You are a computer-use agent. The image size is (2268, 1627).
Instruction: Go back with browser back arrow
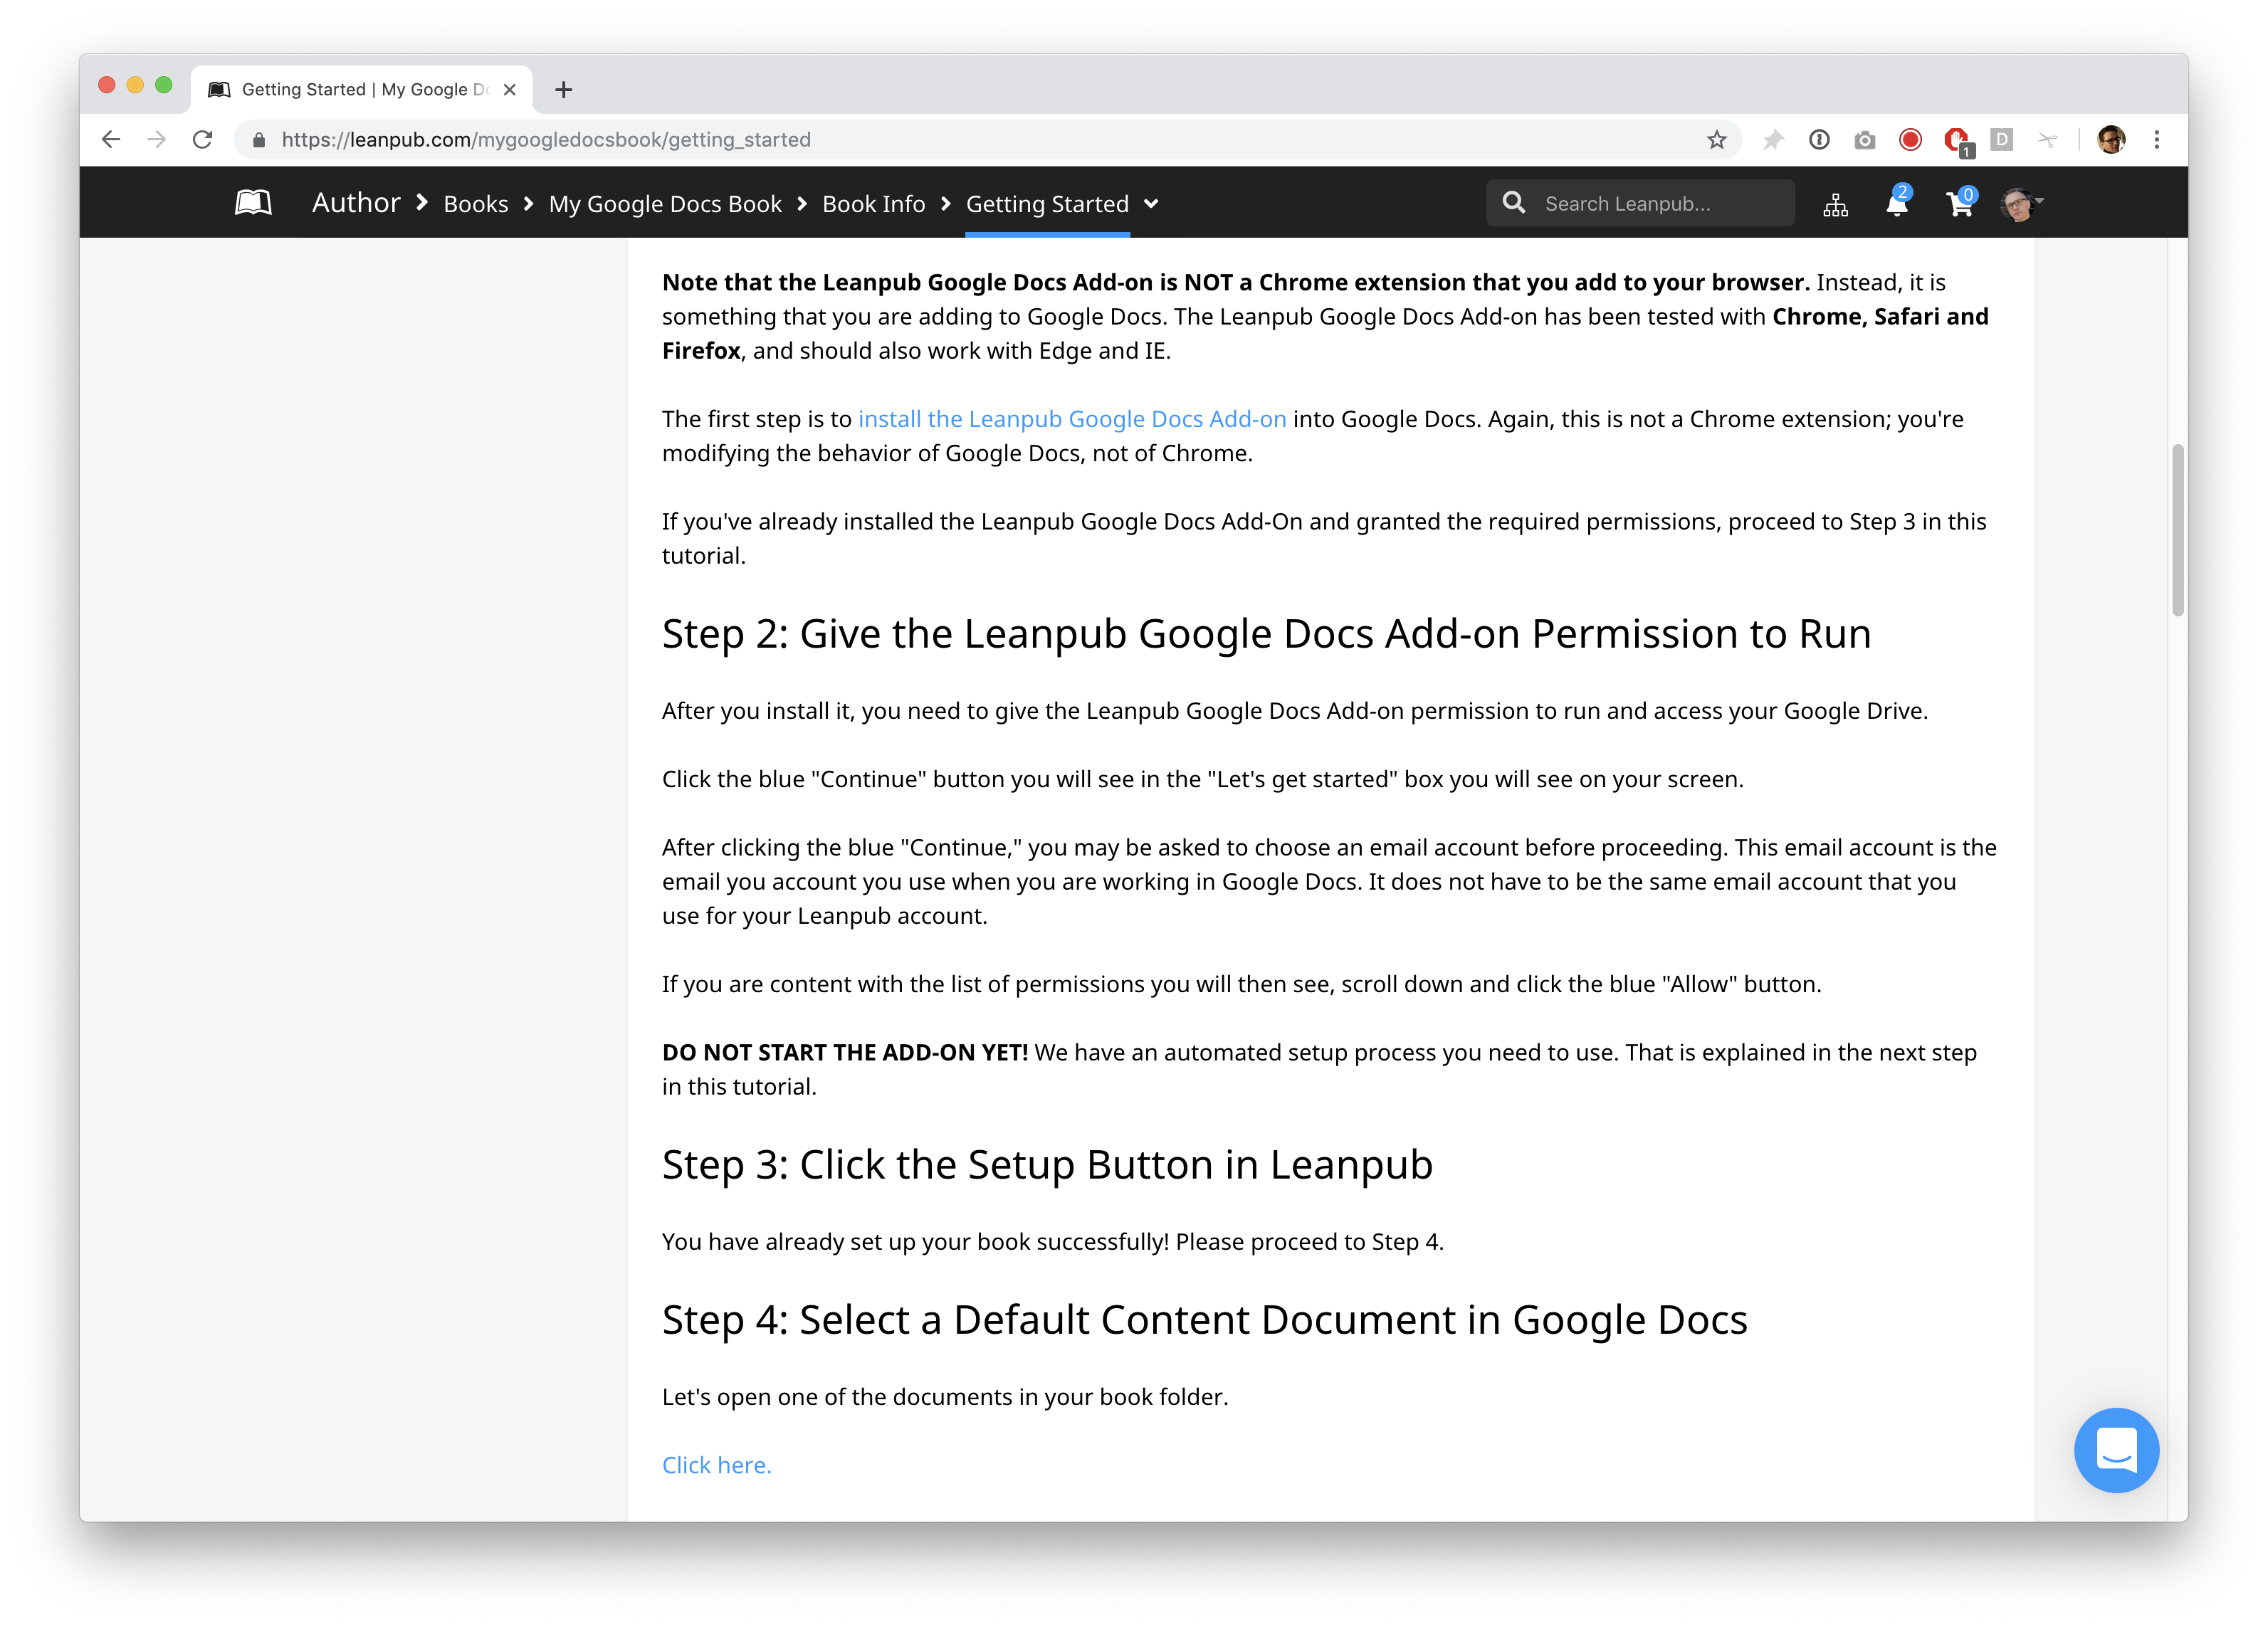(x=111, y=140)
